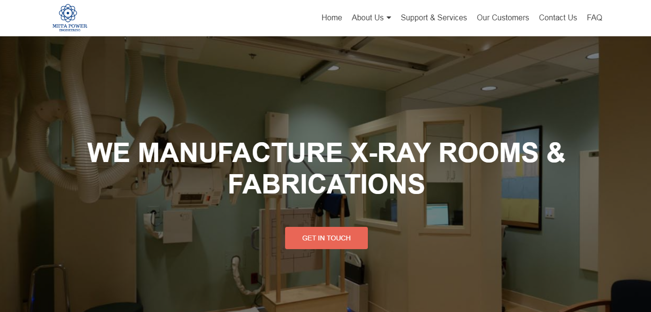Screen dimensions: 651x312
Task: Click the dark chair at bottom right
Action: 628,296
